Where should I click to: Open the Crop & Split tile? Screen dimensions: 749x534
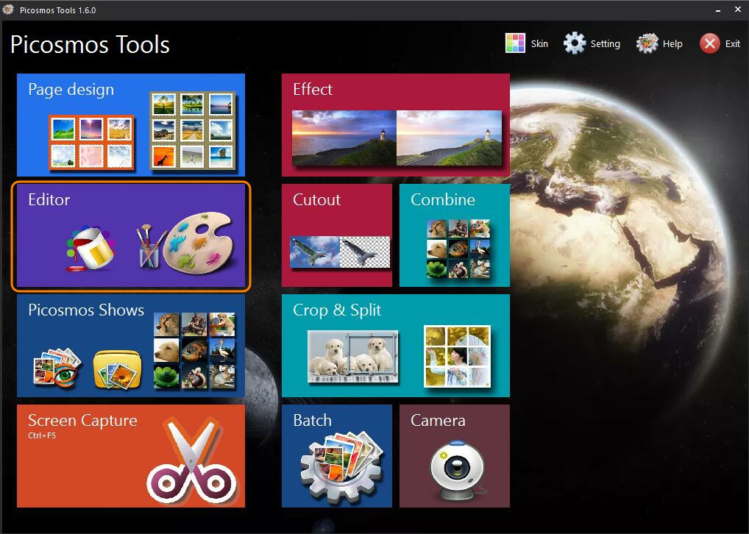click(395, 346)
